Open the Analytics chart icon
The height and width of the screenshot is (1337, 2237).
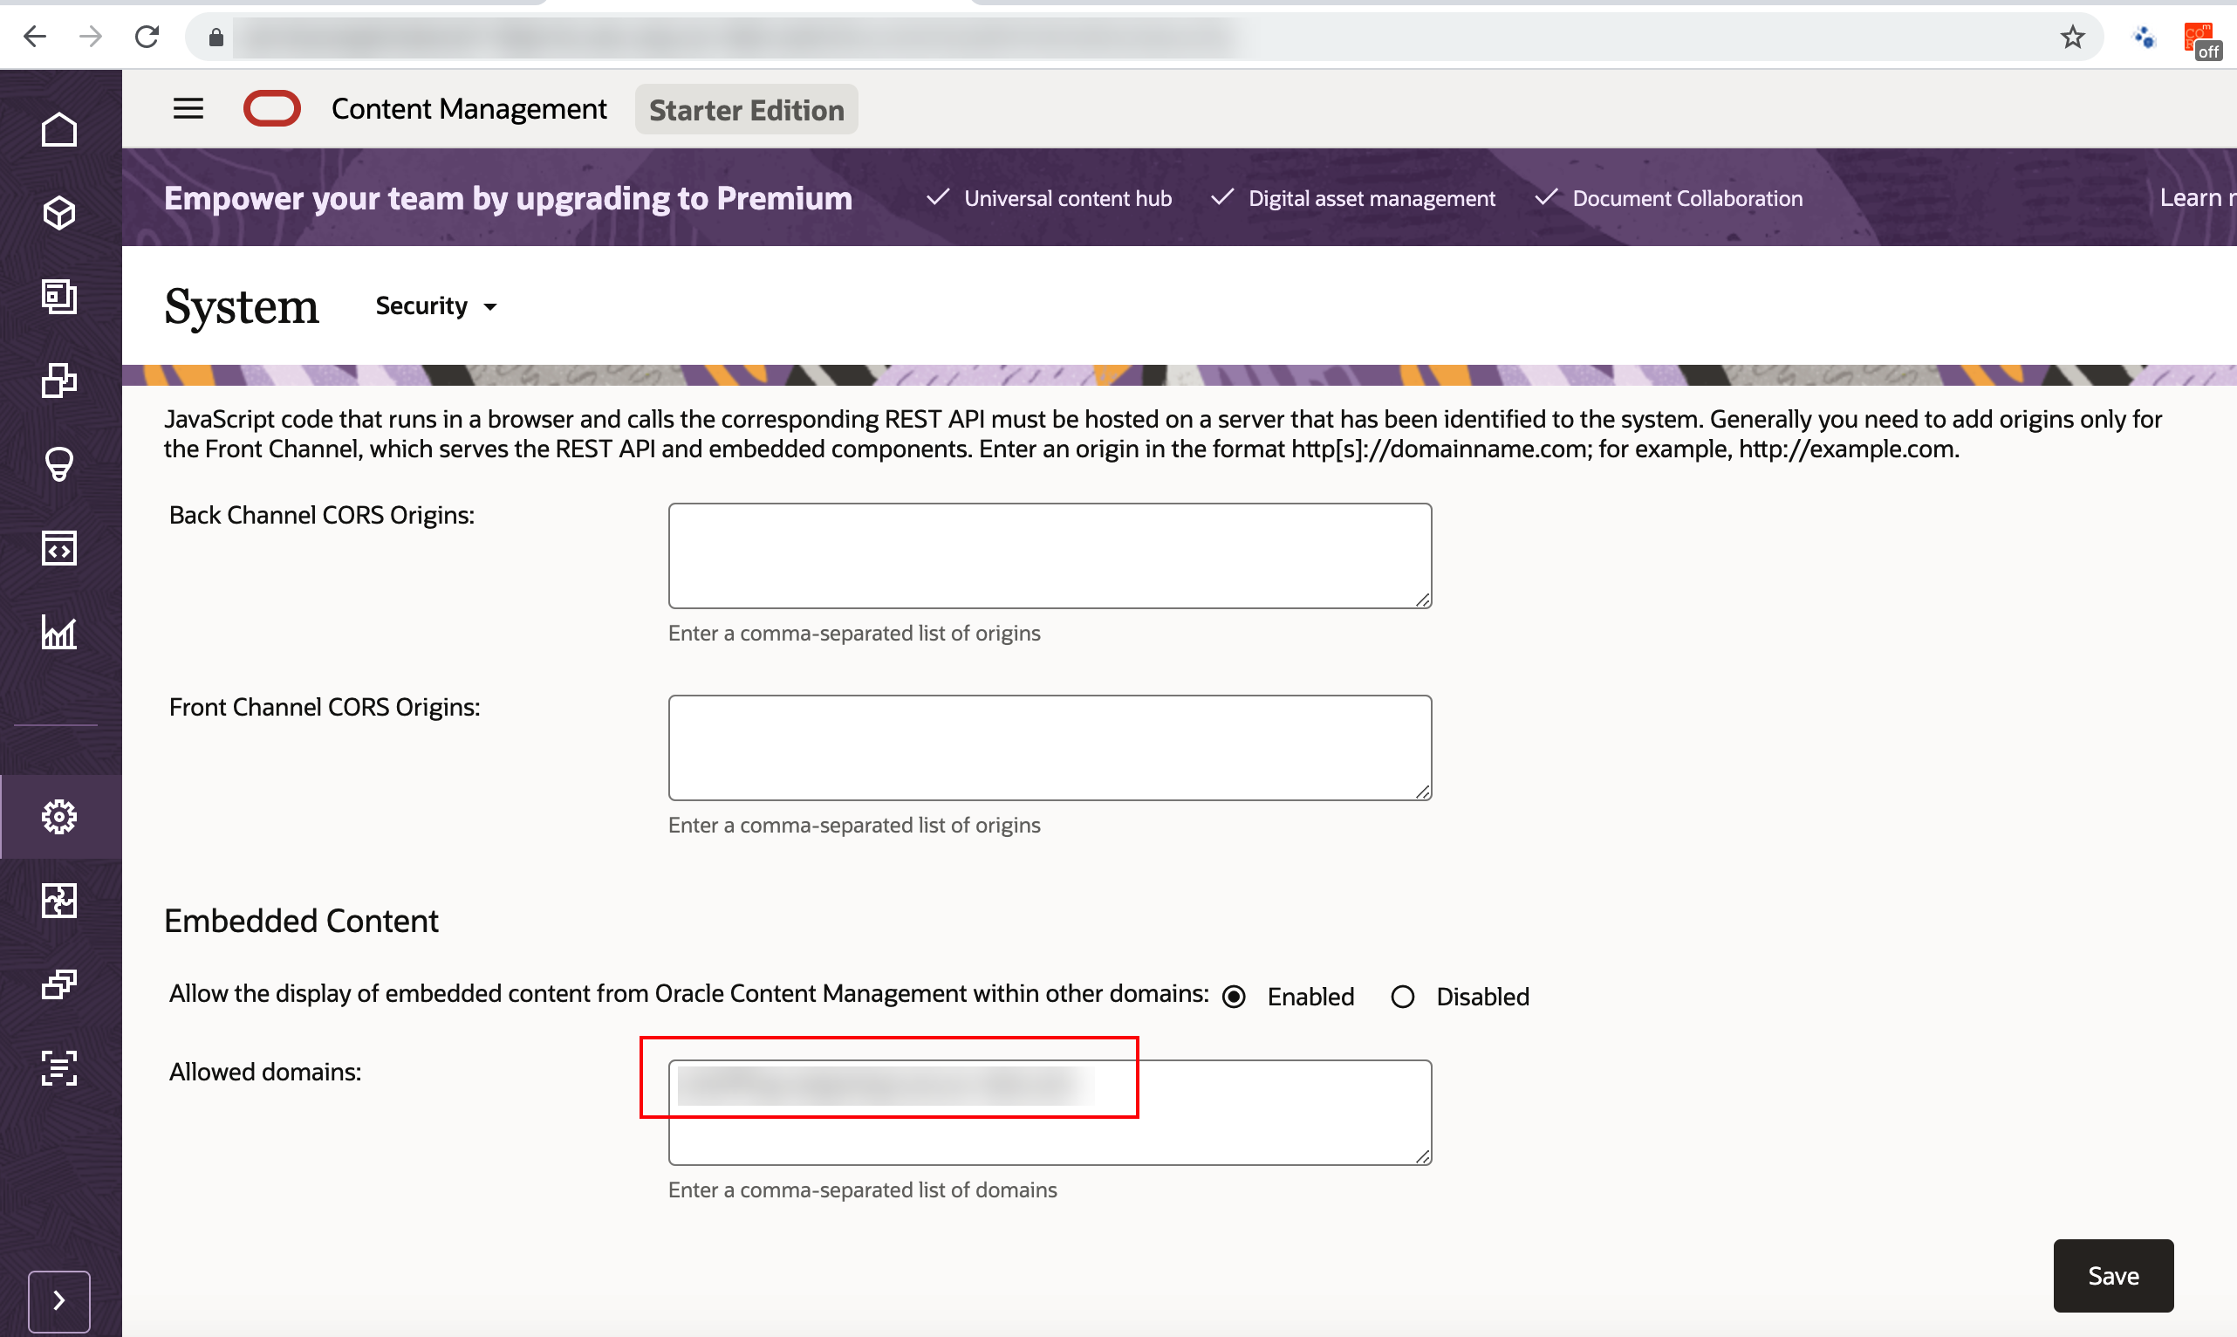(x=59, y=632)
